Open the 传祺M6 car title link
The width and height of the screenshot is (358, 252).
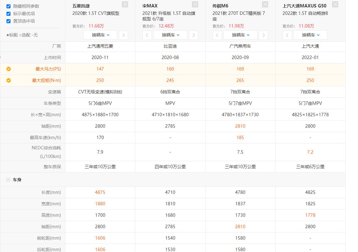click(x=220, y=6)
